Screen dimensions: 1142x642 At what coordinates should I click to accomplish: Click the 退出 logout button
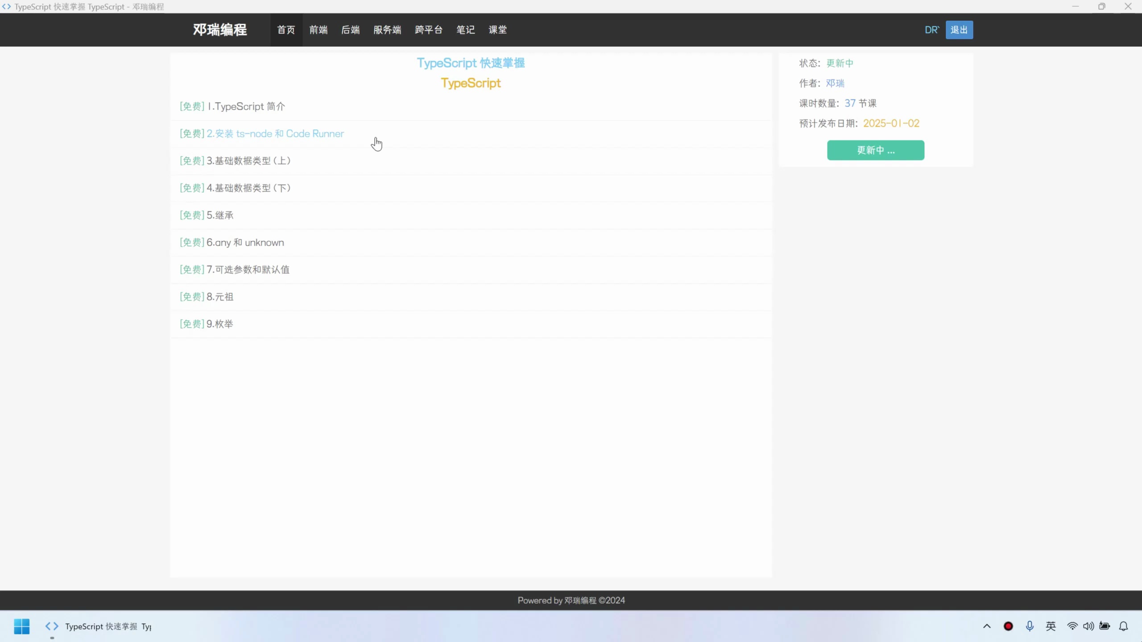pyautogui.click(x=959, y=30)
